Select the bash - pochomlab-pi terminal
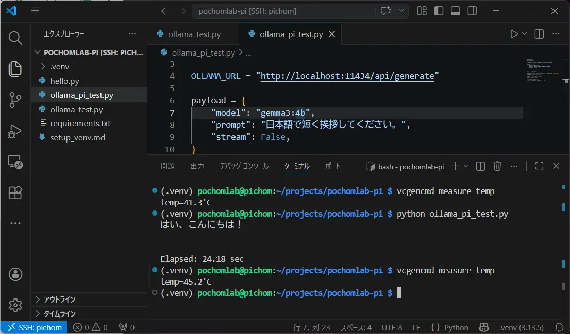This screenshot has width=570, height=334. [x=405, y=167]
